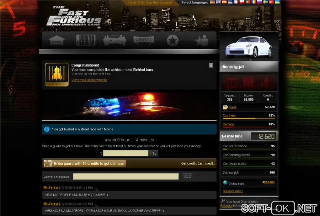This screenshot has height=216, width=320.
Task: Switch language to Swedish flag
Action: point(265,2)
